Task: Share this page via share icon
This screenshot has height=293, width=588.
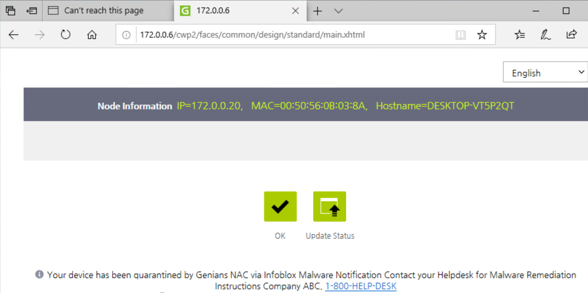Action: click(x=571, y=35)
